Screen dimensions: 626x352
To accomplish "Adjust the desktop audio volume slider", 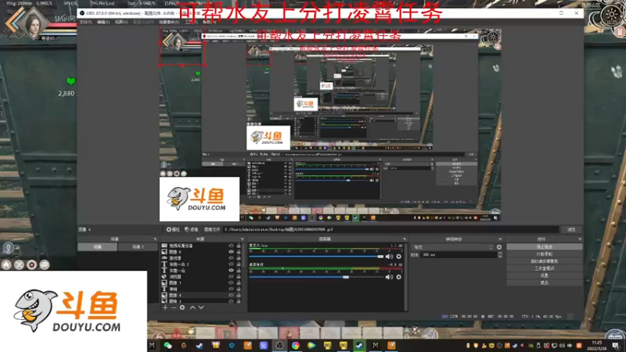I will tap(316, 277).
